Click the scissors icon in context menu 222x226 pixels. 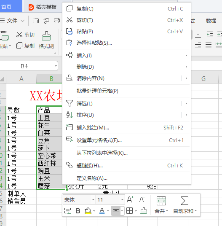click(x=70, y=20)
